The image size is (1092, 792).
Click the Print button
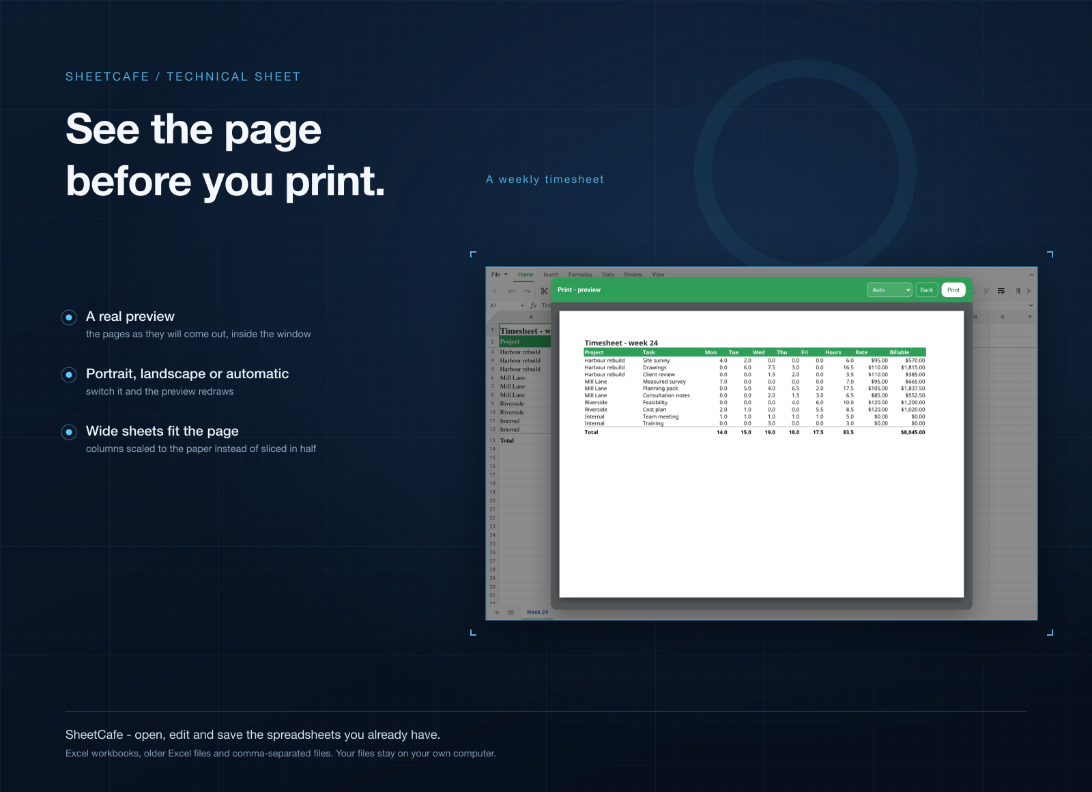(953, 289)
